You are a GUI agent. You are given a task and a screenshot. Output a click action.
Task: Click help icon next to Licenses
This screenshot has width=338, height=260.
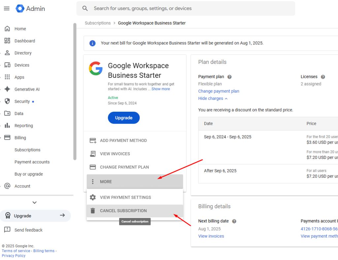click(323, 77)
